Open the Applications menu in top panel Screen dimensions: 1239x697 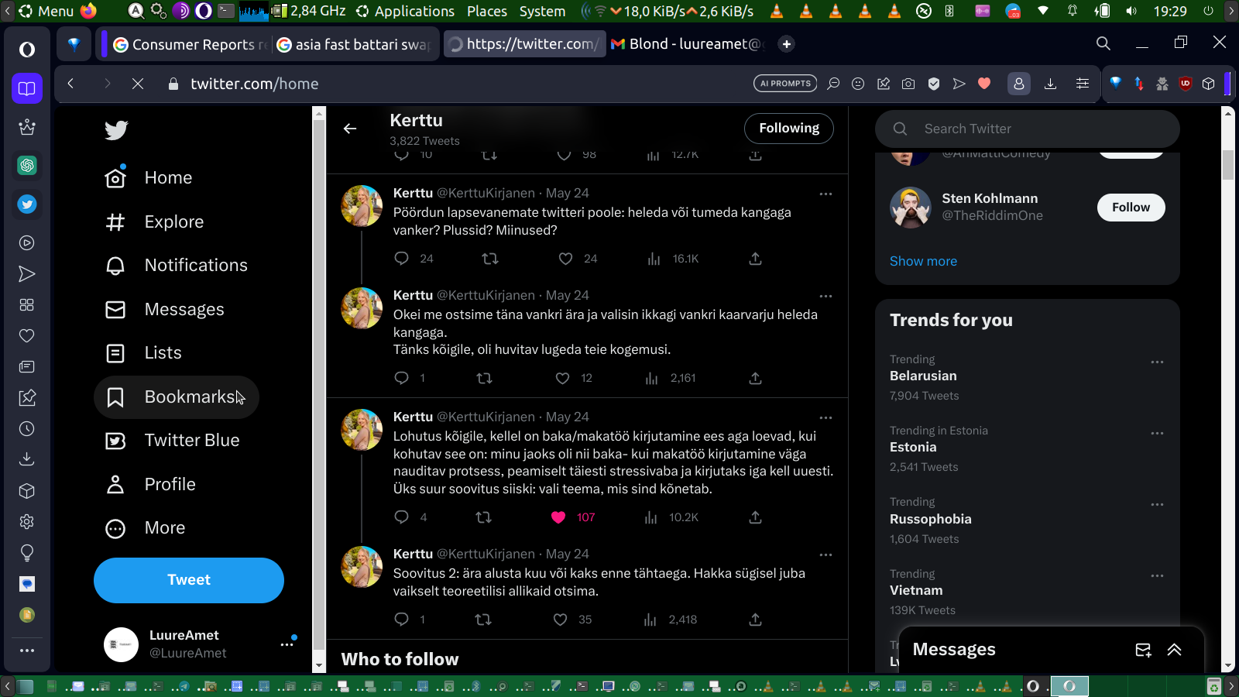406,11
